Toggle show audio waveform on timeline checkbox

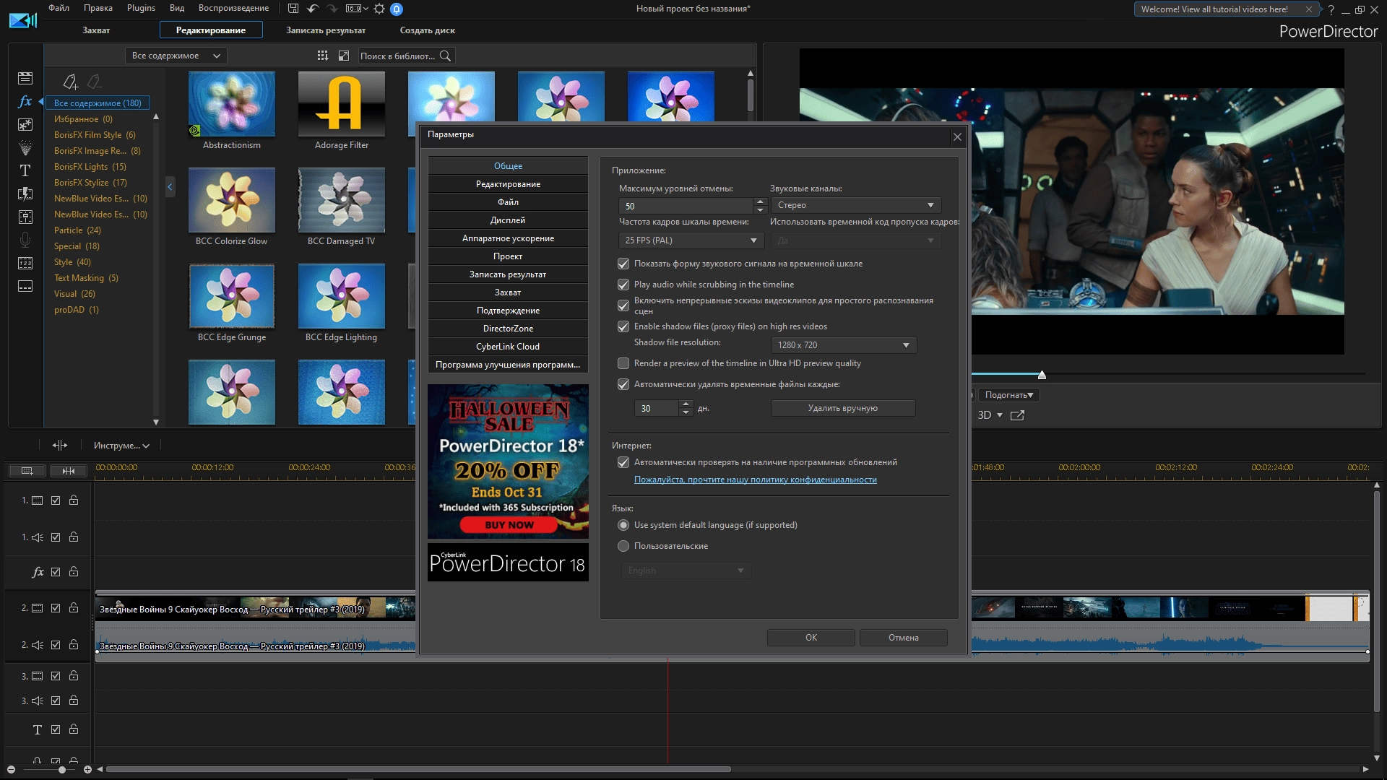point(623,264)
